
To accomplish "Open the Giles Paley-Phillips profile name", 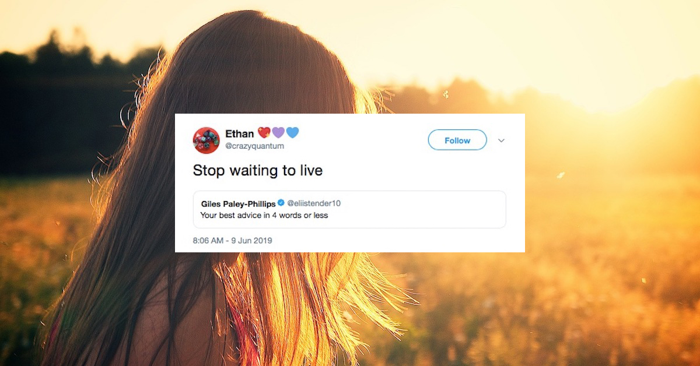I will 238,203.
